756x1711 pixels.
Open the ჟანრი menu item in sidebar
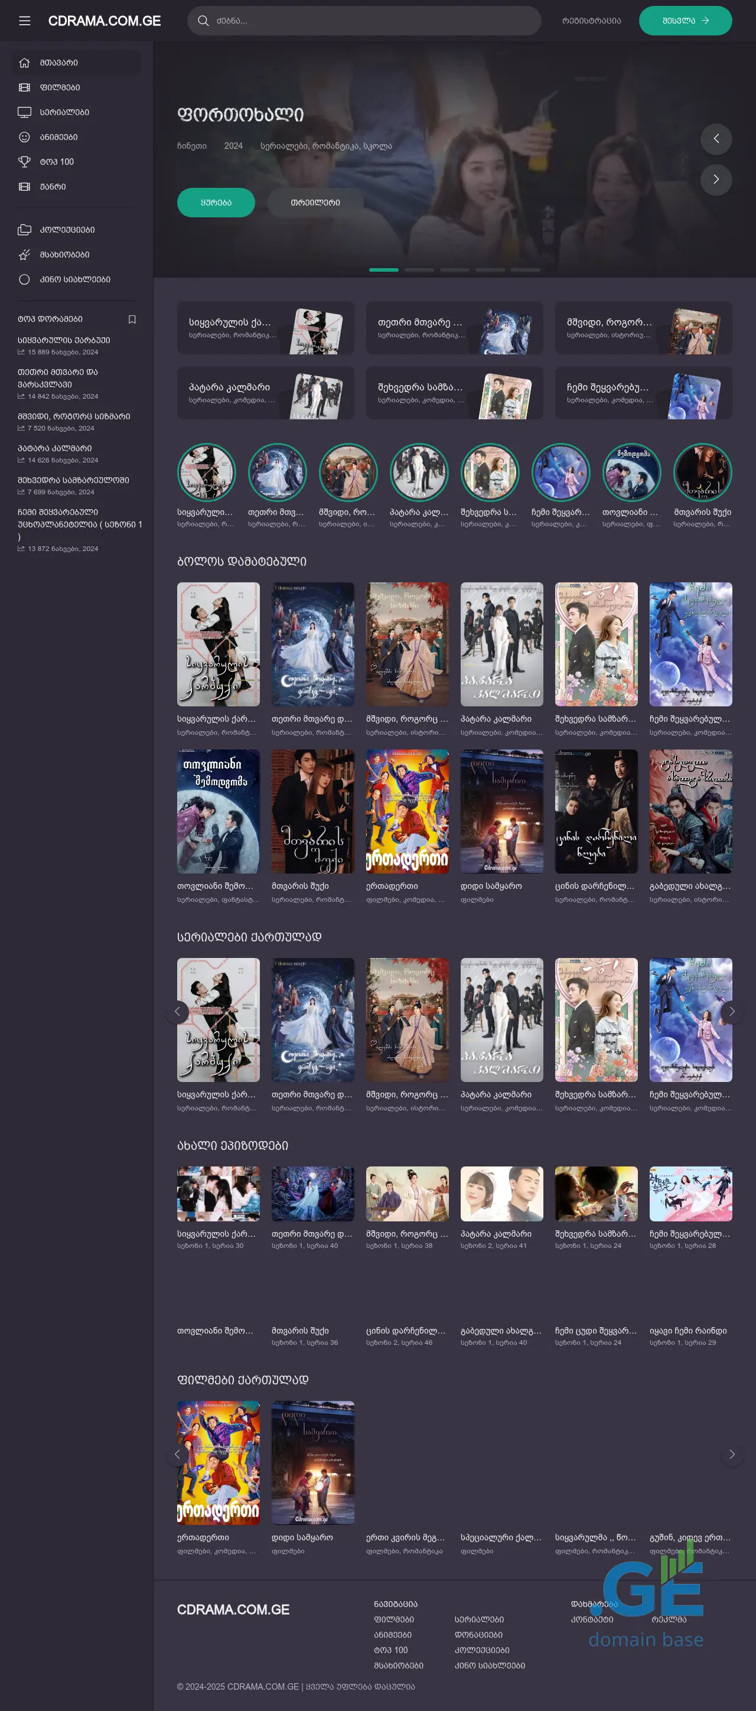(53, 187)
